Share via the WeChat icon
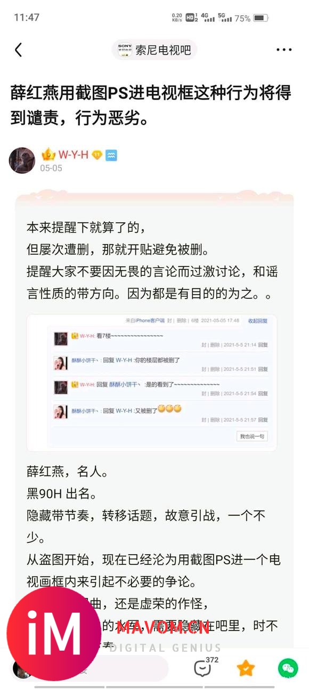This screenshot has width=309, height=689. click(288, 668)
